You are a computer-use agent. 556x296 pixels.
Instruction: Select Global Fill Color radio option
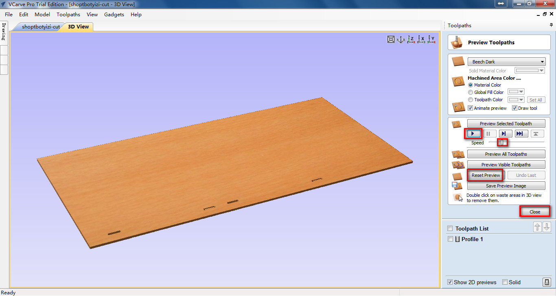(471, 92)
